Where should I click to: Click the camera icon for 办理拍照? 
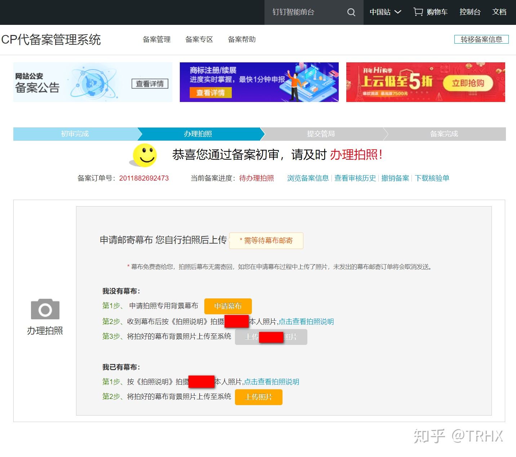tap(45, 309)
